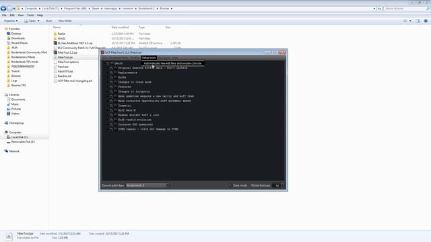Select Original Gearbox hotfix data row

pyautogui.click(x=153, y=68)
